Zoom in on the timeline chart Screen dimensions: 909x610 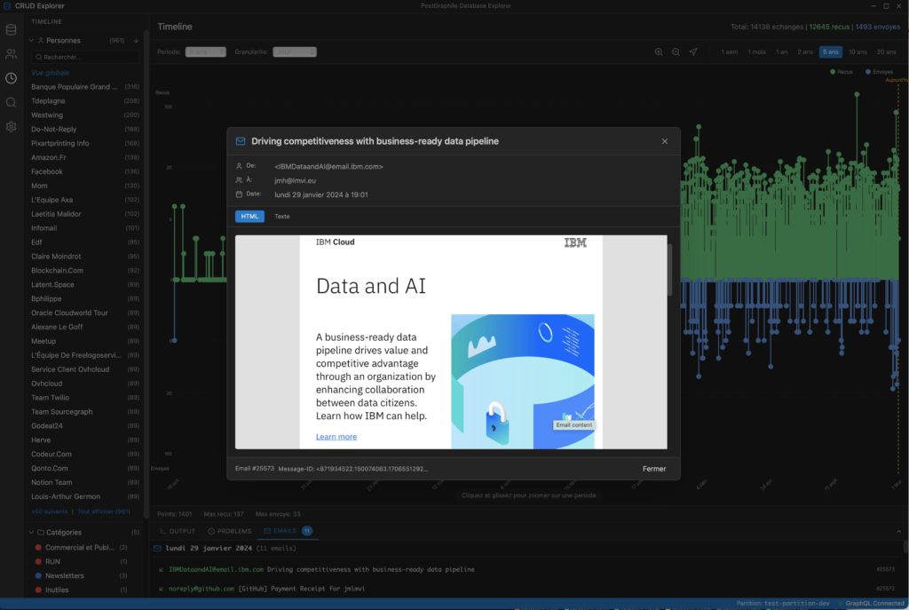[659, 52]
